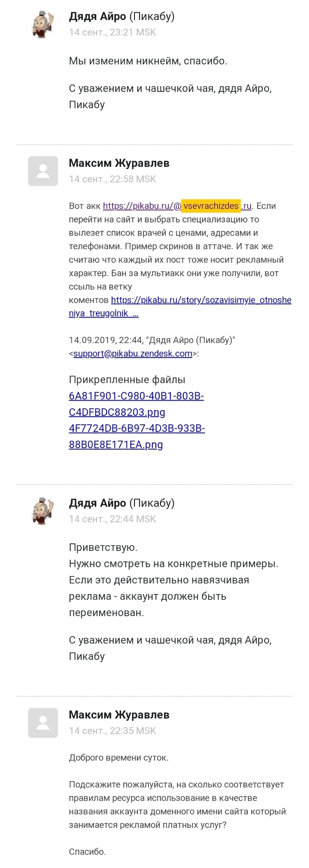309x868 pixels.
Task: Click support@pikabu.zendesk.com email link
Action: pos(133,354)
